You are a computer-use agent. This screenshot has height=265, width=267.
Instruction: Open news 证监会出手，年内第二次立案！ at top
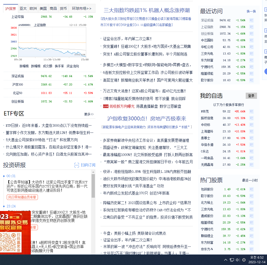pyautogui.click(x=127, y=39)
